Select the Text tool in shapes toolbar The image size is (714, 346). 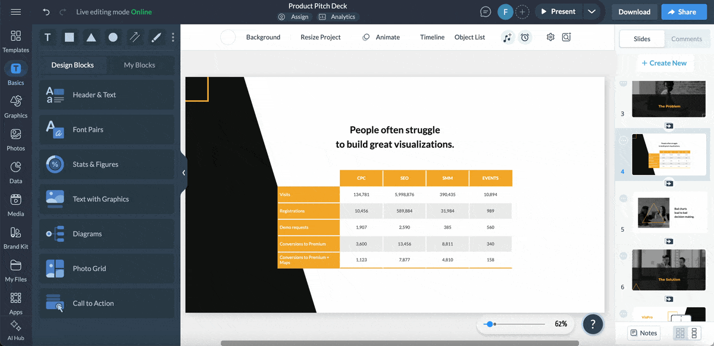pyautogui.click(x=48, y=38)
